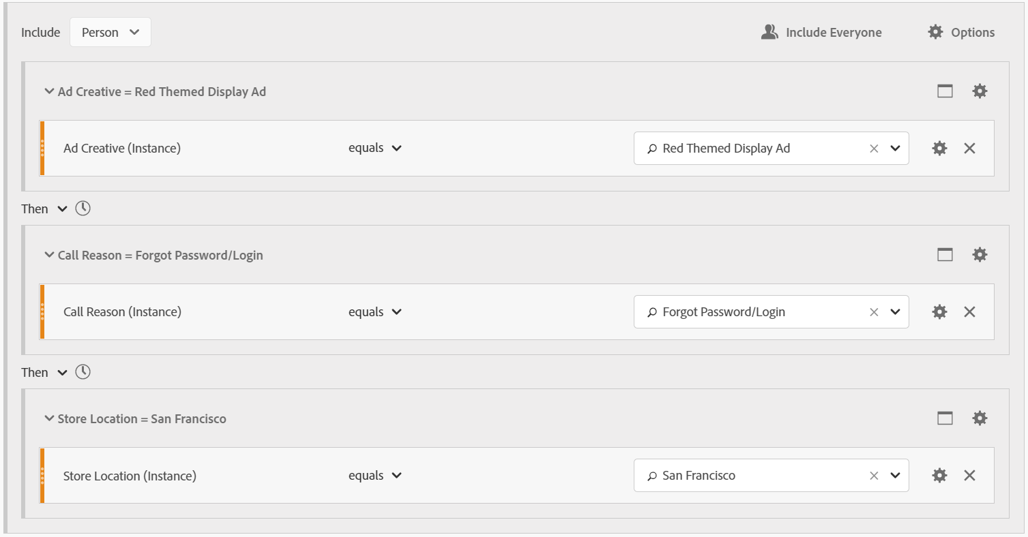The image size is (1028, 537).
Task: Click the gear icon on Ad Creative container
Action: click(980, 91)
